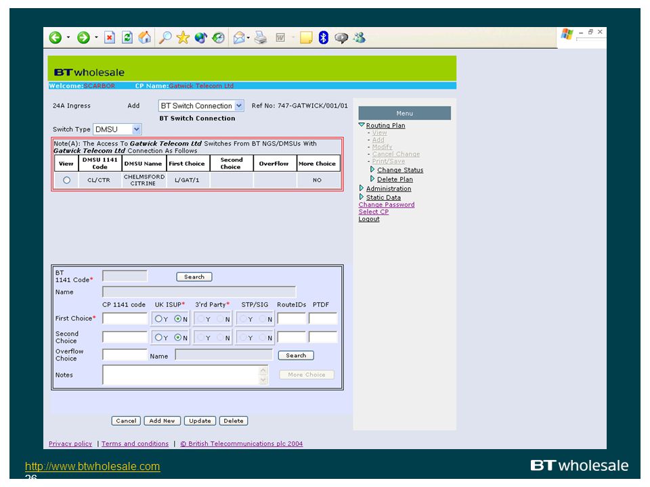
Task: Set First Choice 3'rd Party to Y
Action: pyautogui.click(x=201, y=319)
